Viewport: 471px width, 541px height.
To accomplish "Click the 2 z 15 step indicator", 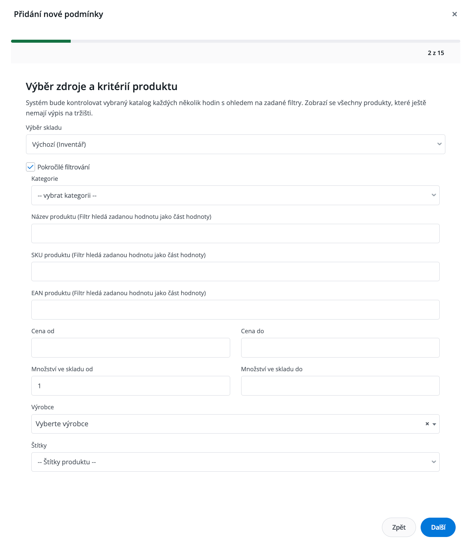I will tap(436, 53).
